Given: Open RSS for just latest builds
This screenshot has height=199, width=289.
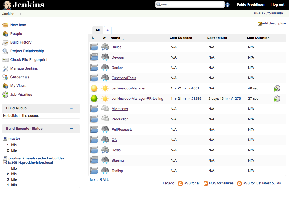Looking at the screenshot, I should point(262,183).
